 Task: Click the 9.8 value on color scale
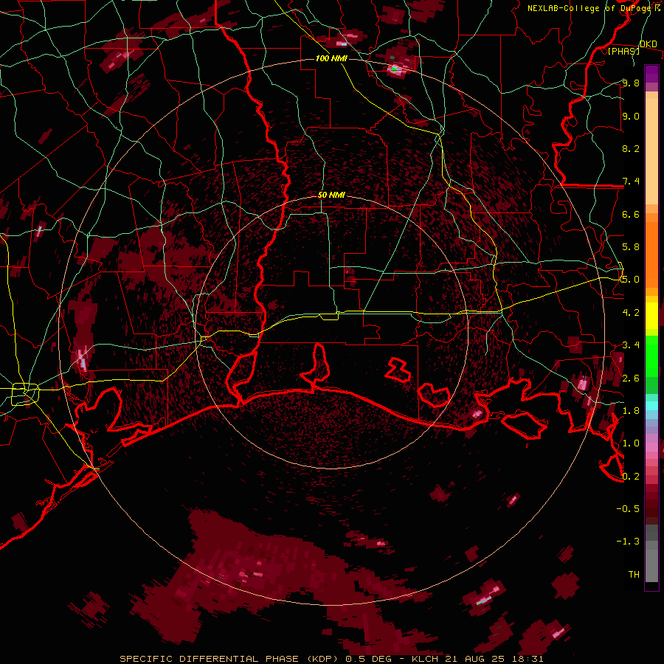click(631, 83)
